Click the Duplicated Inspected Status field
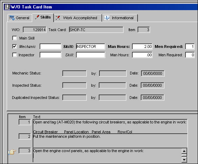The height and width of the screenshot is (164, 198). click(75, 98)
